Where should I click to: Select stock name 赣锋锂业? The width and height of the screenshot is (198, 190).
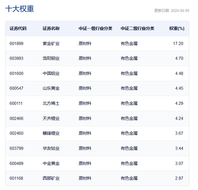[51, 133]
